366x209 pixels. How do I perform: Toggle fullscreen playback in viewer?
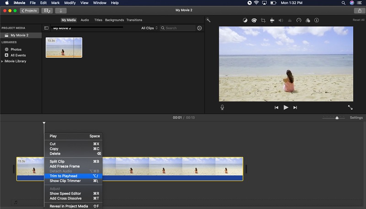point(350,107)
